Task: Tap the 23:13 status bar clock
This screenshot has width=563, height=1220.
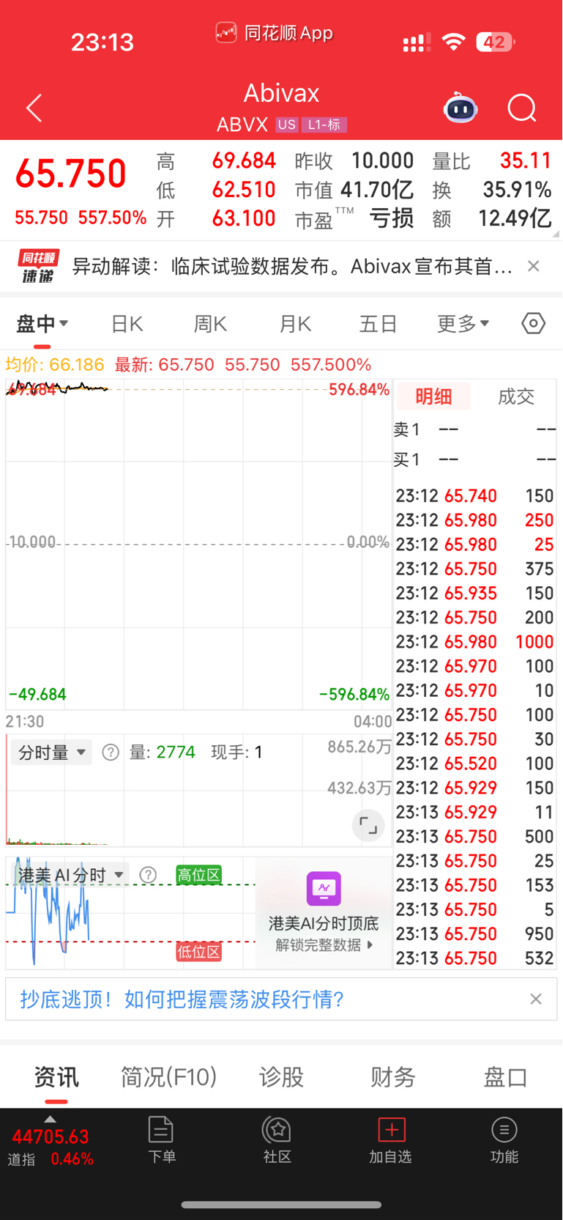Action: 102,42
